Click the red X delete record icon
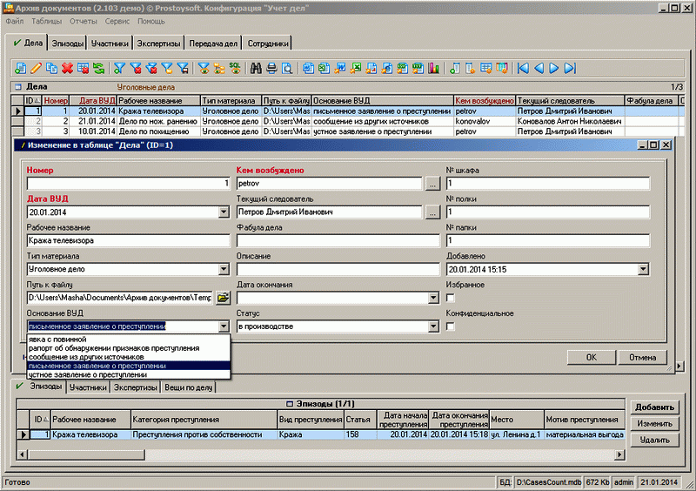 pos(68,68)
